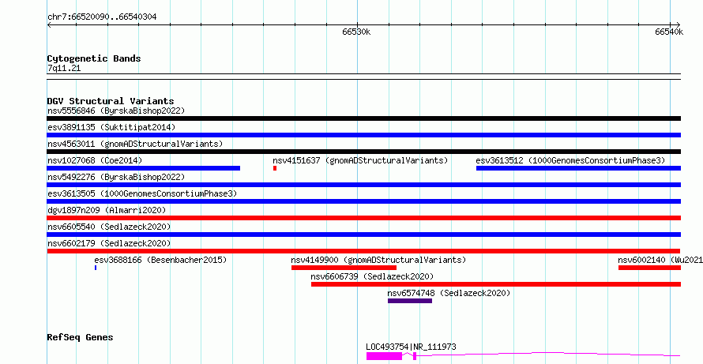Open the nsv6002140 variant label
This screenshot has height=364, width=703.
pyautogui.click(x=660, y=260)
